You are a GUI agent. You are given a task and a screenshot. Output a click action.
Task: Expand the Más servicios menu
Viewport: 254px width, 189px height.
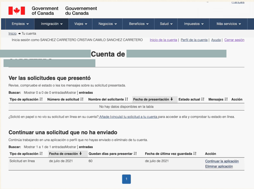coord(229,24)
